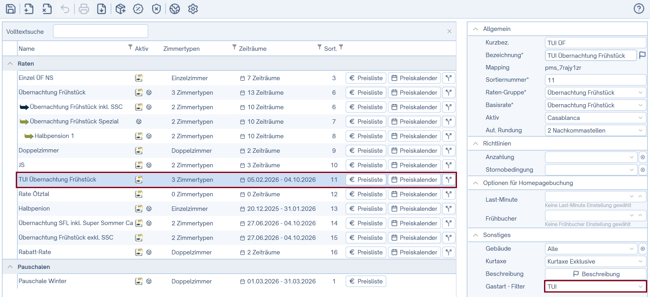650x297 pixels.
Task: Open the Aut. Rundung dropdown
Action: pos(595,130)
